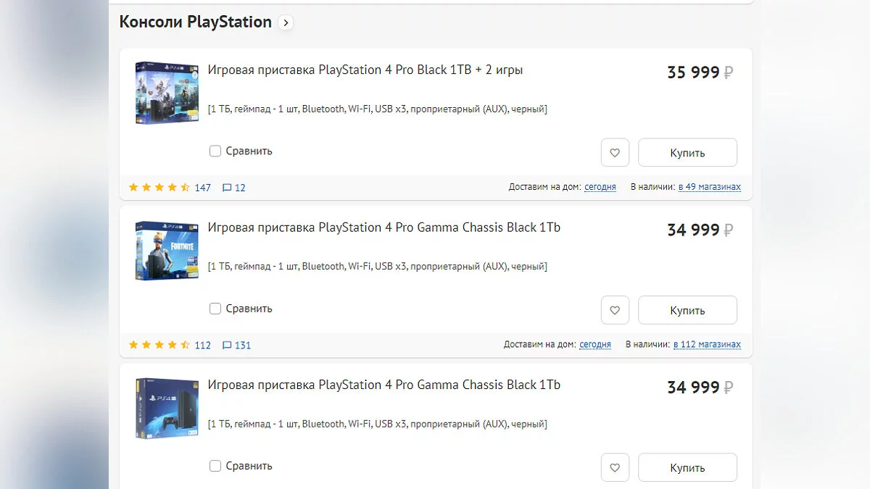
Task: Open PlayStation 4 Pro Black 1TB + 2 игры title
Action: coord(365,70)
